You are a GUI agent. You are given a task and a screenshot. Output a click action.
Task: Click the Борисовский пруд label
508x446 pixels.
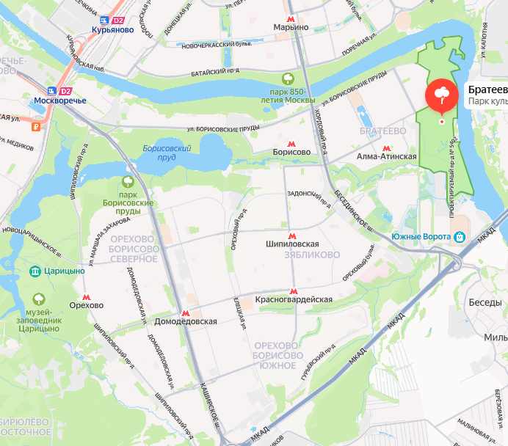(167, 153)
